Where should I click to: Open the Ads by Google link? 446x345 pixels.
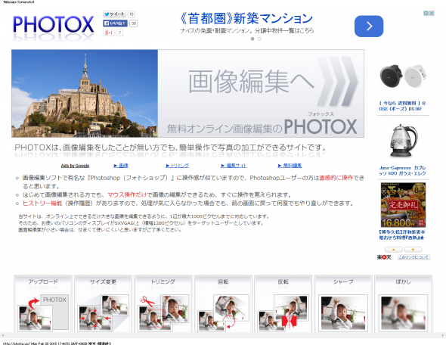tap(75, 166)
